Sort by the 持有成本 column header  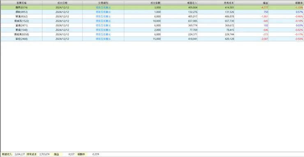coord(216,3)
